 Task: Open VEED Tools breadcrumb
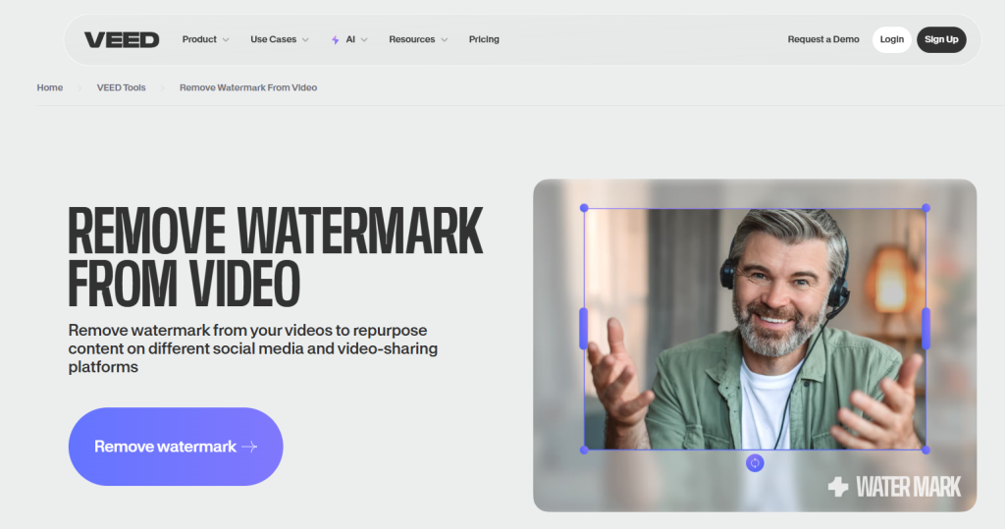(x=121, y=87)
